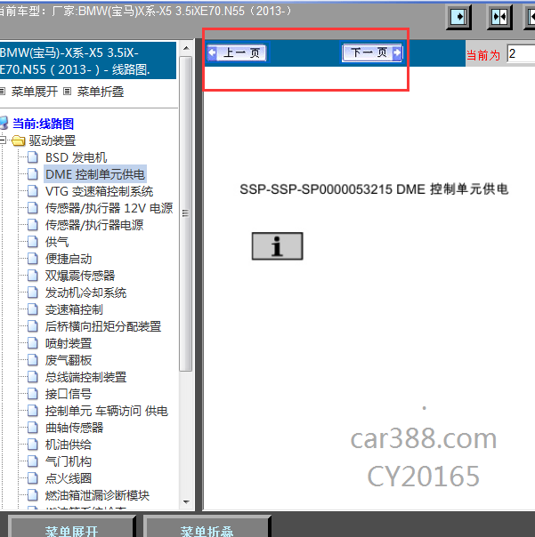Open 后桥横向扭矩分配装置 entry
535x537 pixels.
click(103, 326)
